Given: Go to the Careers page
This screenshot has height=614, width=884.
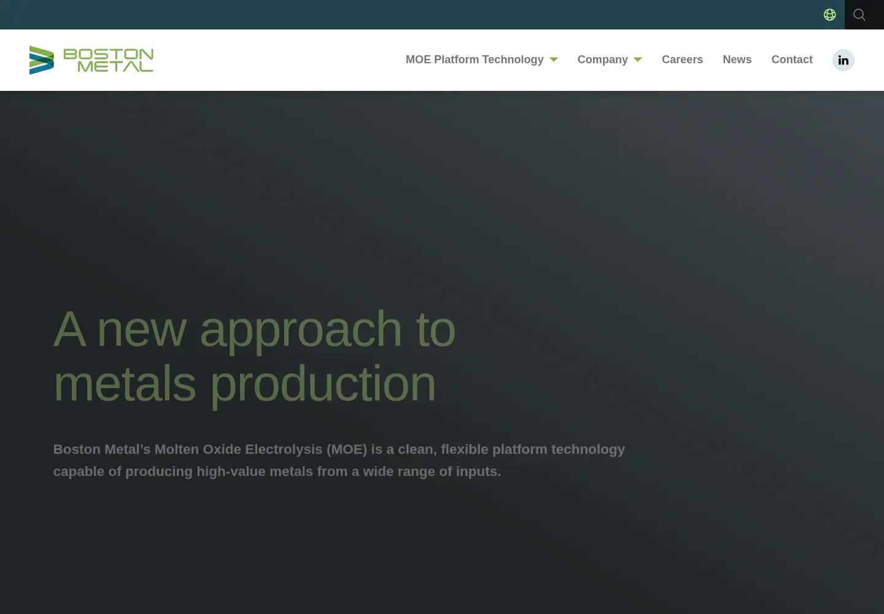Looking at the screenshot, I should [x=682, y=60].
